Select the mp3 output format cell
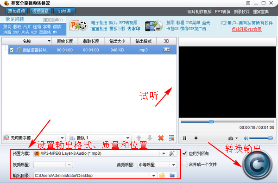278x183 pixels. (x=144, y=50)
